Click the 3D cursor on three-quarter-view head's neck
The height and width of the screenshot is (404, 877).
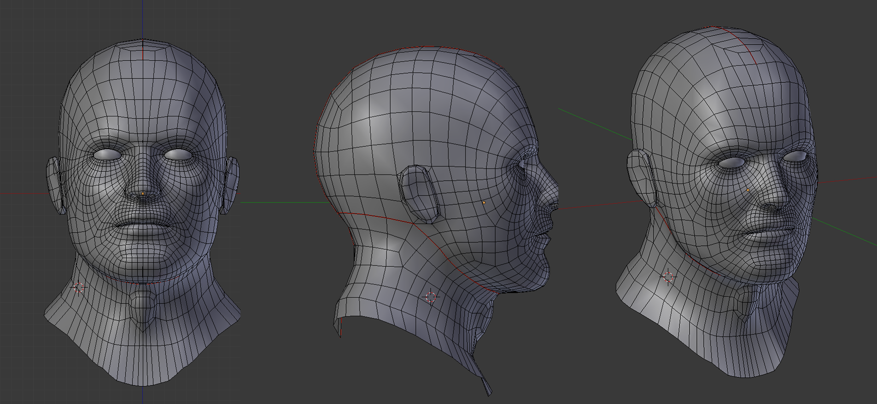coord(668,277)
